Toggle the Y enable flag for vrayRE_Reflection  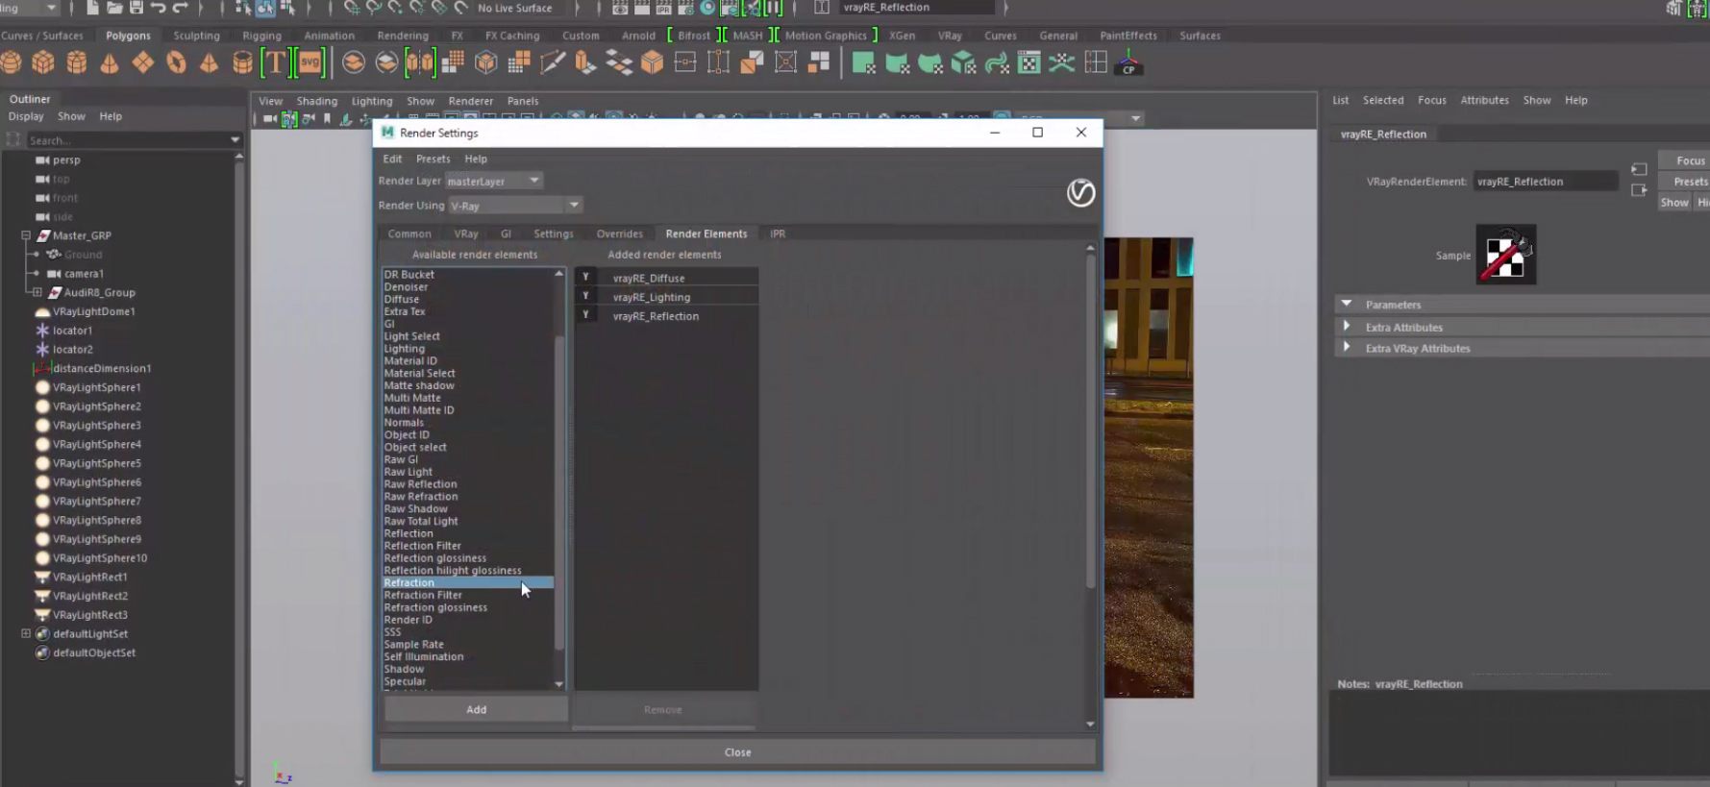[x=585, y=315]
